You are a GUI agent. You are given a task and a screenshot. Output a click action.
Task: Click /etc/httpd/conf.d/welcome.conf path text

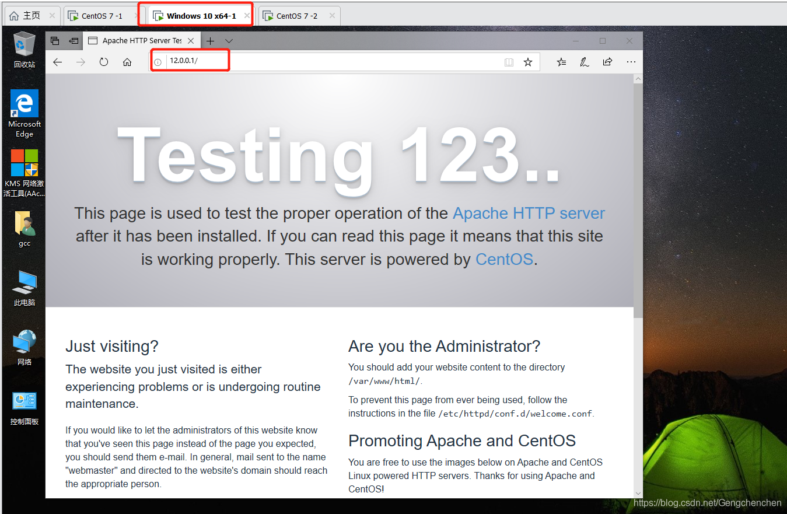515,414
